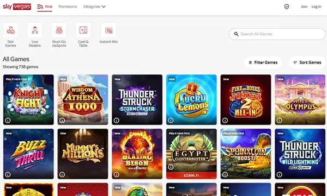327x196 pixels.
Task: Click the Sky Vegas logo
Action: pos(17,7)
